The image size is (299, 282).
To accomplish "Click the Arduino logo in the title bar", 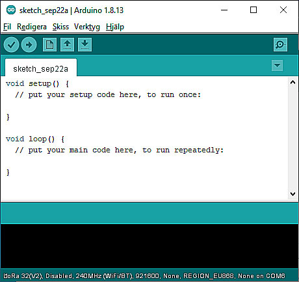I will (11, 10).
